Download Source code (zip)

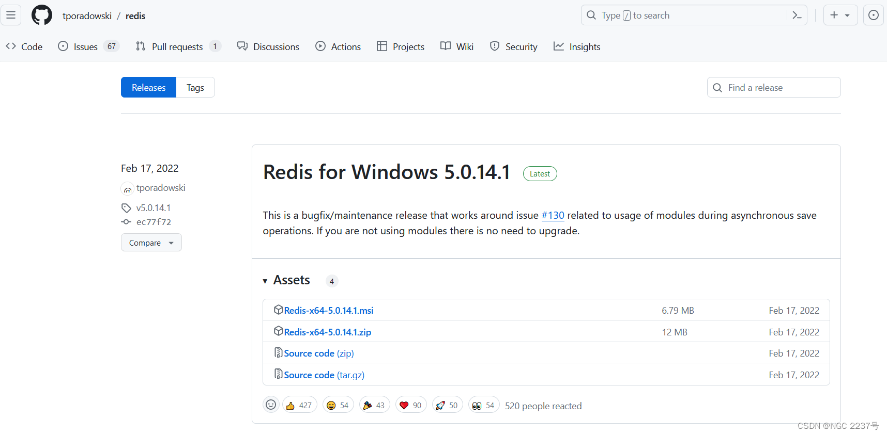(318, 353)
